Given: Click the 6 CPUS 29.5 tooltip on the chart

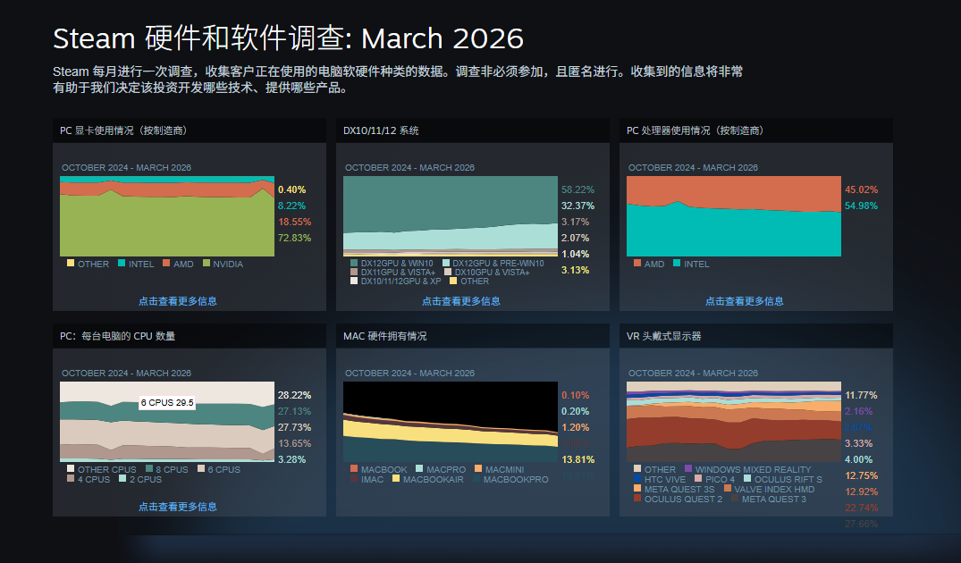Looking at the screenshot, I should tap(165, 403).
